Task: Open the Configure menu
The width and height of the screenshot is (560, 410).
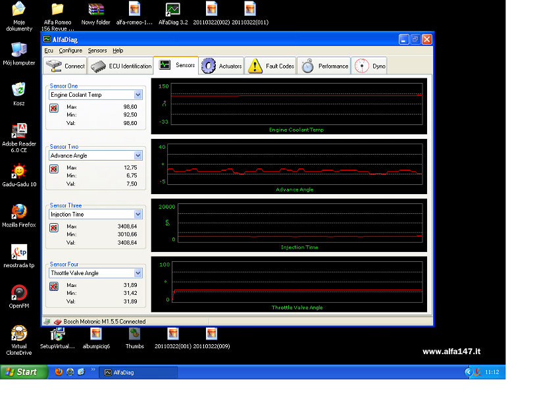Action: [70, 51]
